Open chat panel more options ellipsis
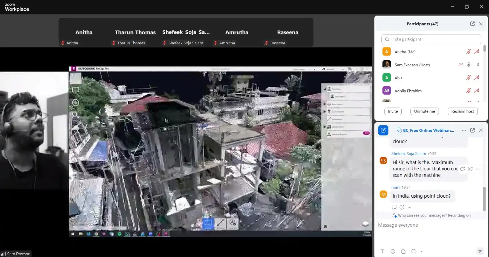Screen dimensions: 489x257 [x=464, y=130]
